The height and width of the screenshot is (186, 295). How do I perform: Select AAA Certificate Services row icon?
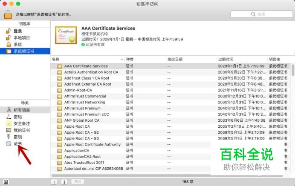pyautogui.click(x=59, y=66)
